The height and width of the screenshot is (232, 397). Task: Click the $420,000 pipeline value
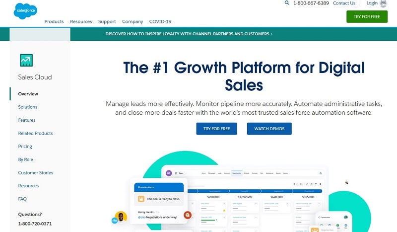coord(276,197)
